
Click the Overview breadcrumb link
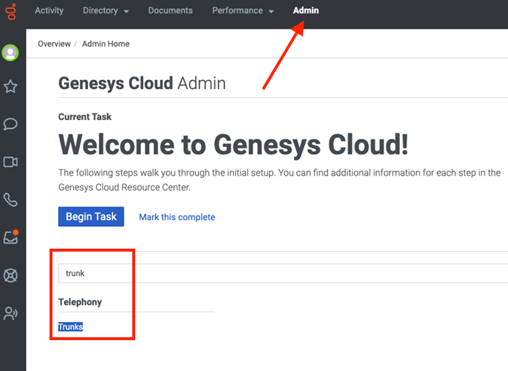pos(54,44)
